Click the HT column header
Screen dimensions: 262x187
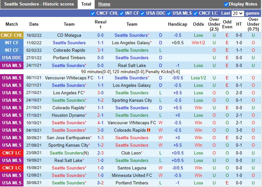[x=239, y=24]
